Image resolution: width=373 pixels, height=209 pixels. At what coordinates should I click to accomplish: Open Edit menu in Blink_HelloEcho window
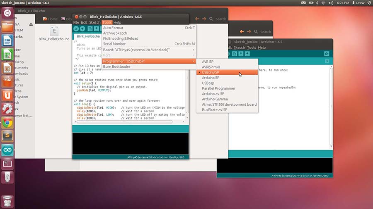pyautogui.click(x=84, y=23)
